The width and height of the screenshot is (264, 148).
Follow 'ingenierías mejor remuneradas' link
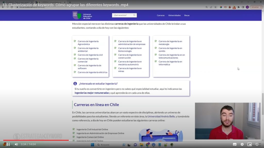(92, 93)
